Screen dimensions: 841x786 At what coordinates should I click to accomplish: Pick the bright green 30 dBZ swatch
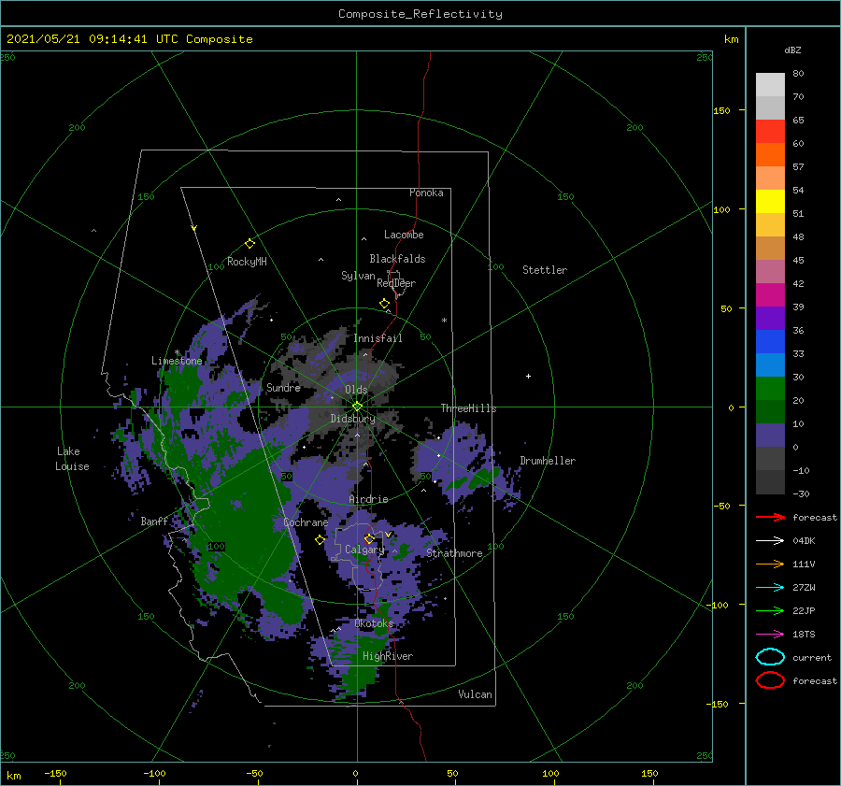770,389
